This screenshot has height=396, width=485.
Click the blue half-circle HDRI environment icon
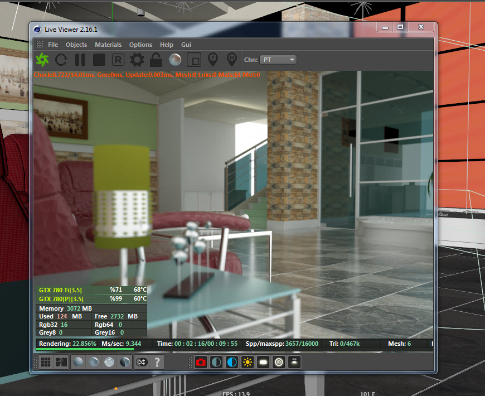(232, 362)
